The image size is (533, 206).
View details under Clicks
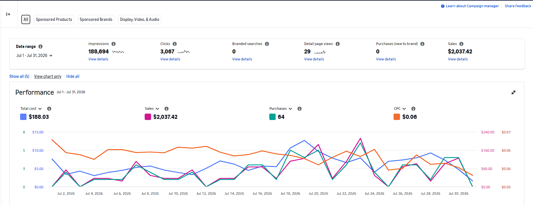pyautogui.click(x=170, y=59)
